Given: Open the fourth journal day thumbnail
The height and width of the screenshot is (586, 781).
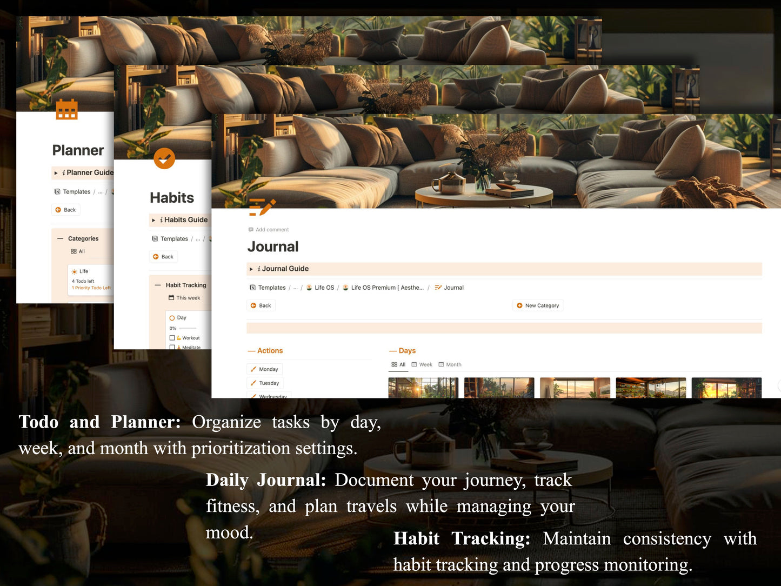Looking at the screenshot, I should 651,388.
